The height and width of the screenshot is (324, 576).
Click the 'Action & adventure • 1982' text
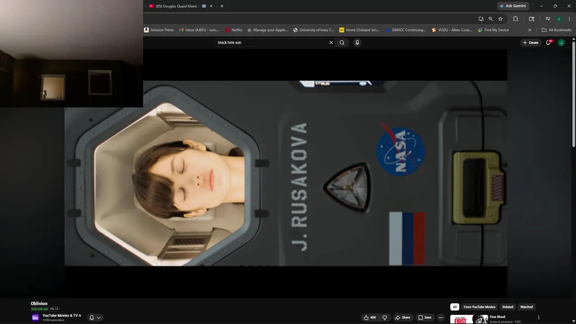tap(506, 322)
